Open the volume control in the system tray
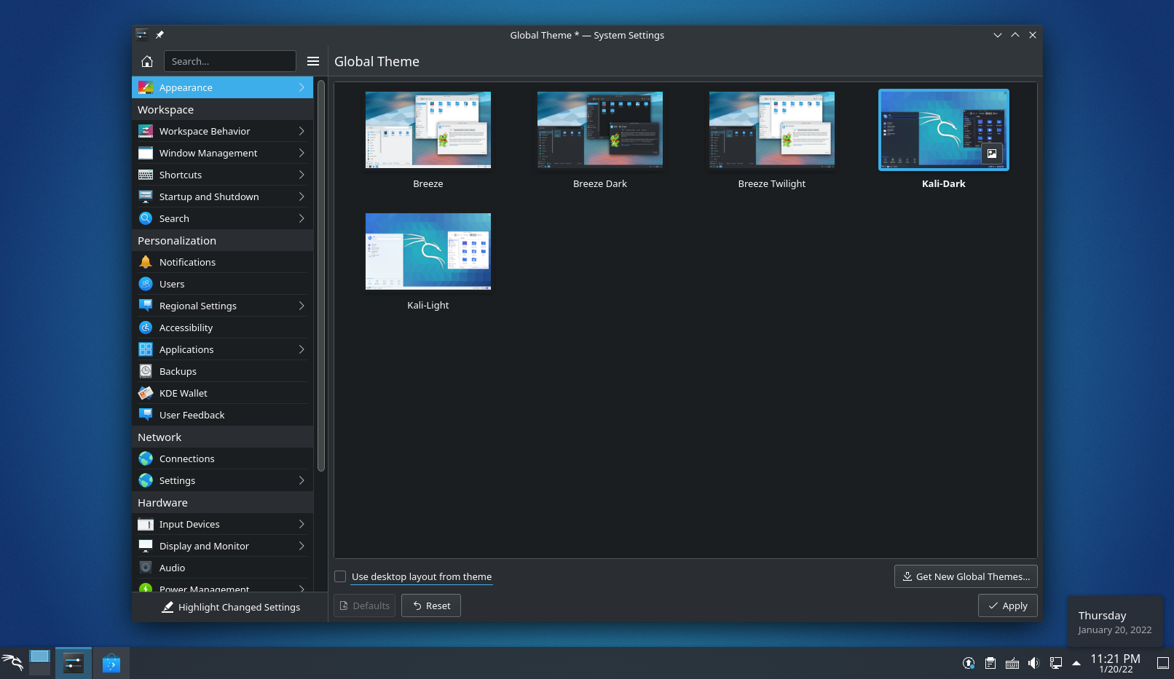Viewport: 1174px width, 679px height. [x=1033, y=663]
